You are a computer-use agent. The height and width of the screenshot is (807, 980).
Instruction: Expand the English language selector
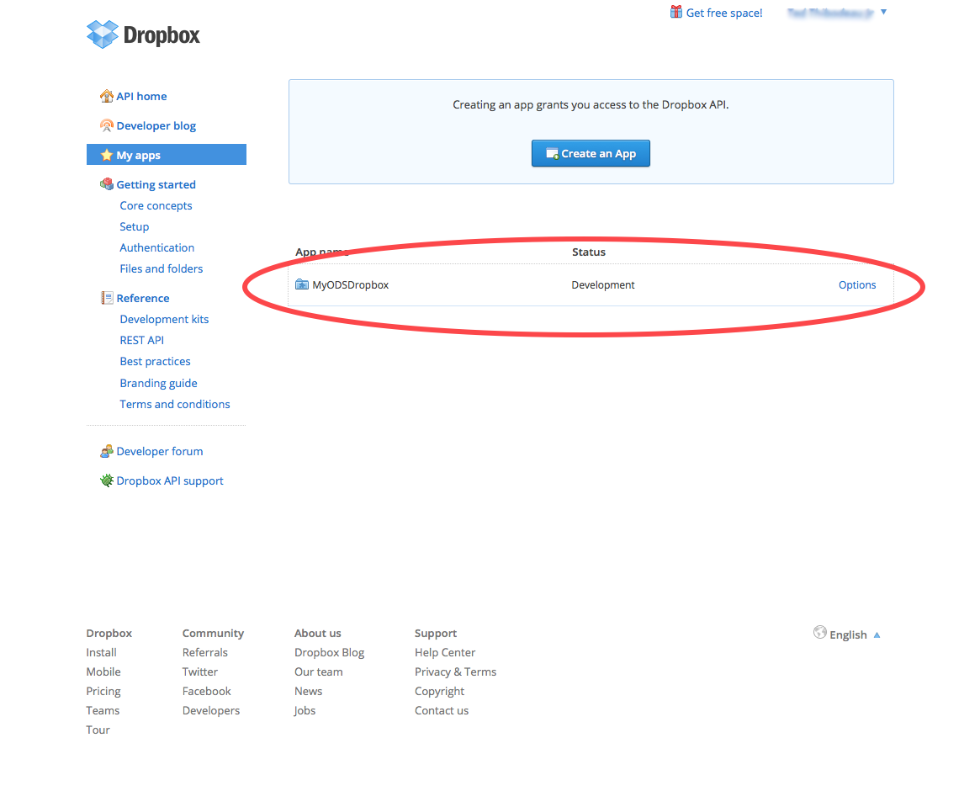click(877, 635)
